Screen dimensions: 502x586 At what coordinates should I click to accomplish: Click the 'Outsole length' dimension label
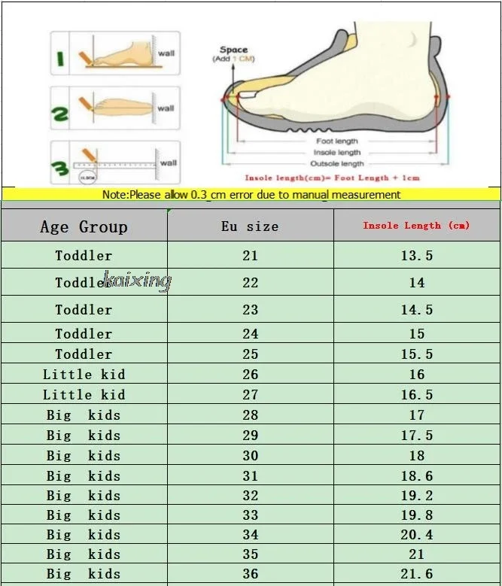click(337, 164)
